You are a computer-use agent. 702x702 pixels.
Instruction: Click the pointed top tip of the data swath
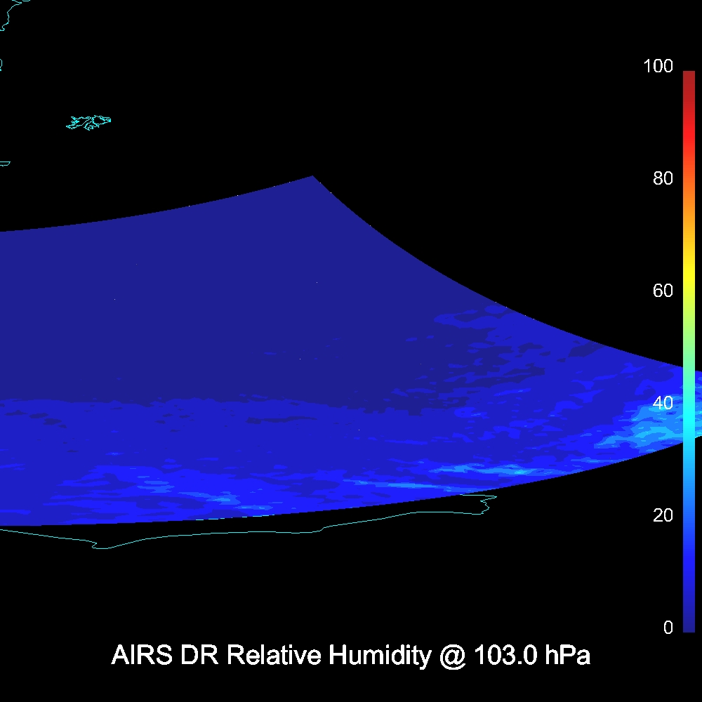coord(312,177)
